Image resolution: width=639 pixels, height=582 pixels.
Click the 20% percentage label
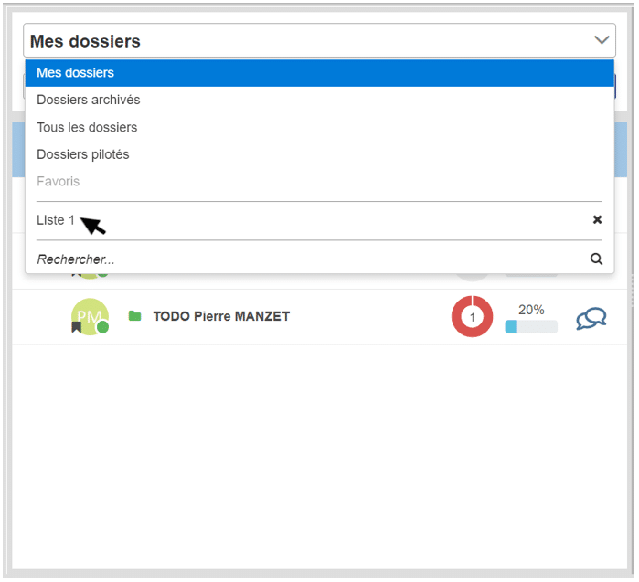coord(531,310)
